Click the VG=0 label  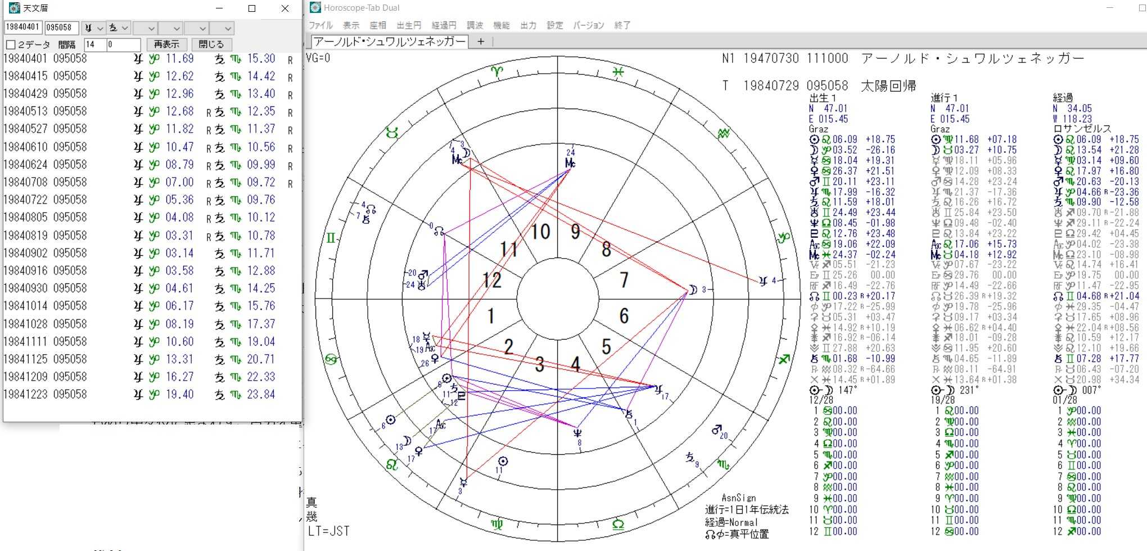[x=318, y=58]
